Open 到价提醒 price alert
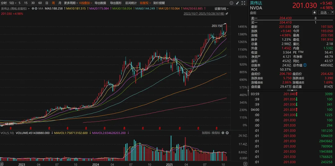The image size is (335, 166). (x=159, y=3)
